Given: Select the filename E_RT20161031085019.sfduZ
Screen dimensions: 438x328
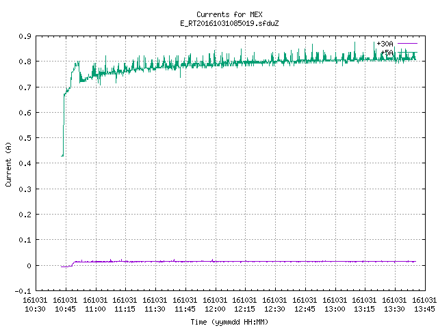Looking at the screenshot, I should point(229,23).
